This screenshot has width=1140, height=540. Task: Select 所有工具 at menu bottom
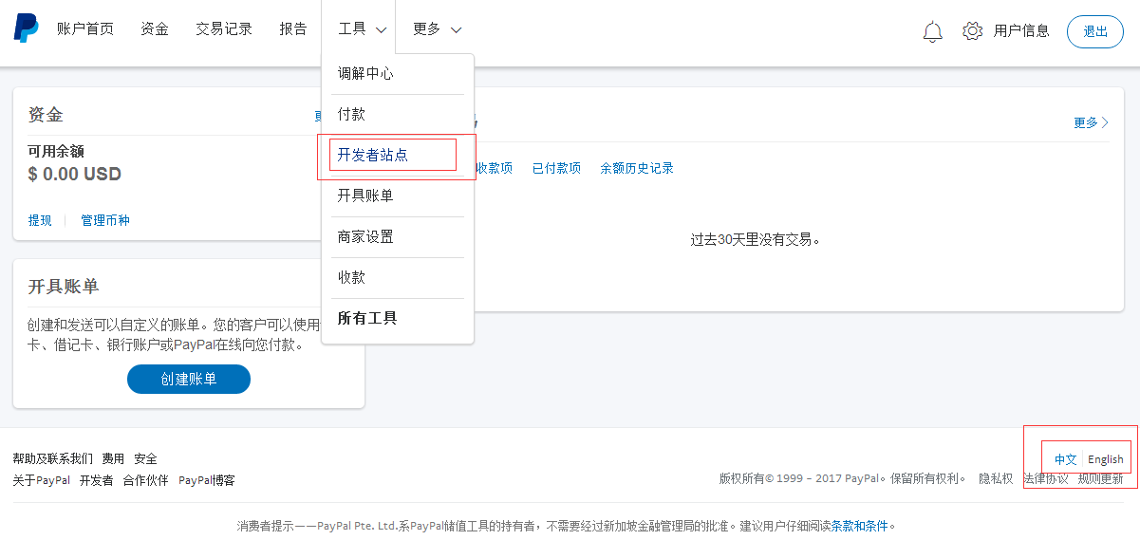click(x=367, y=318)
